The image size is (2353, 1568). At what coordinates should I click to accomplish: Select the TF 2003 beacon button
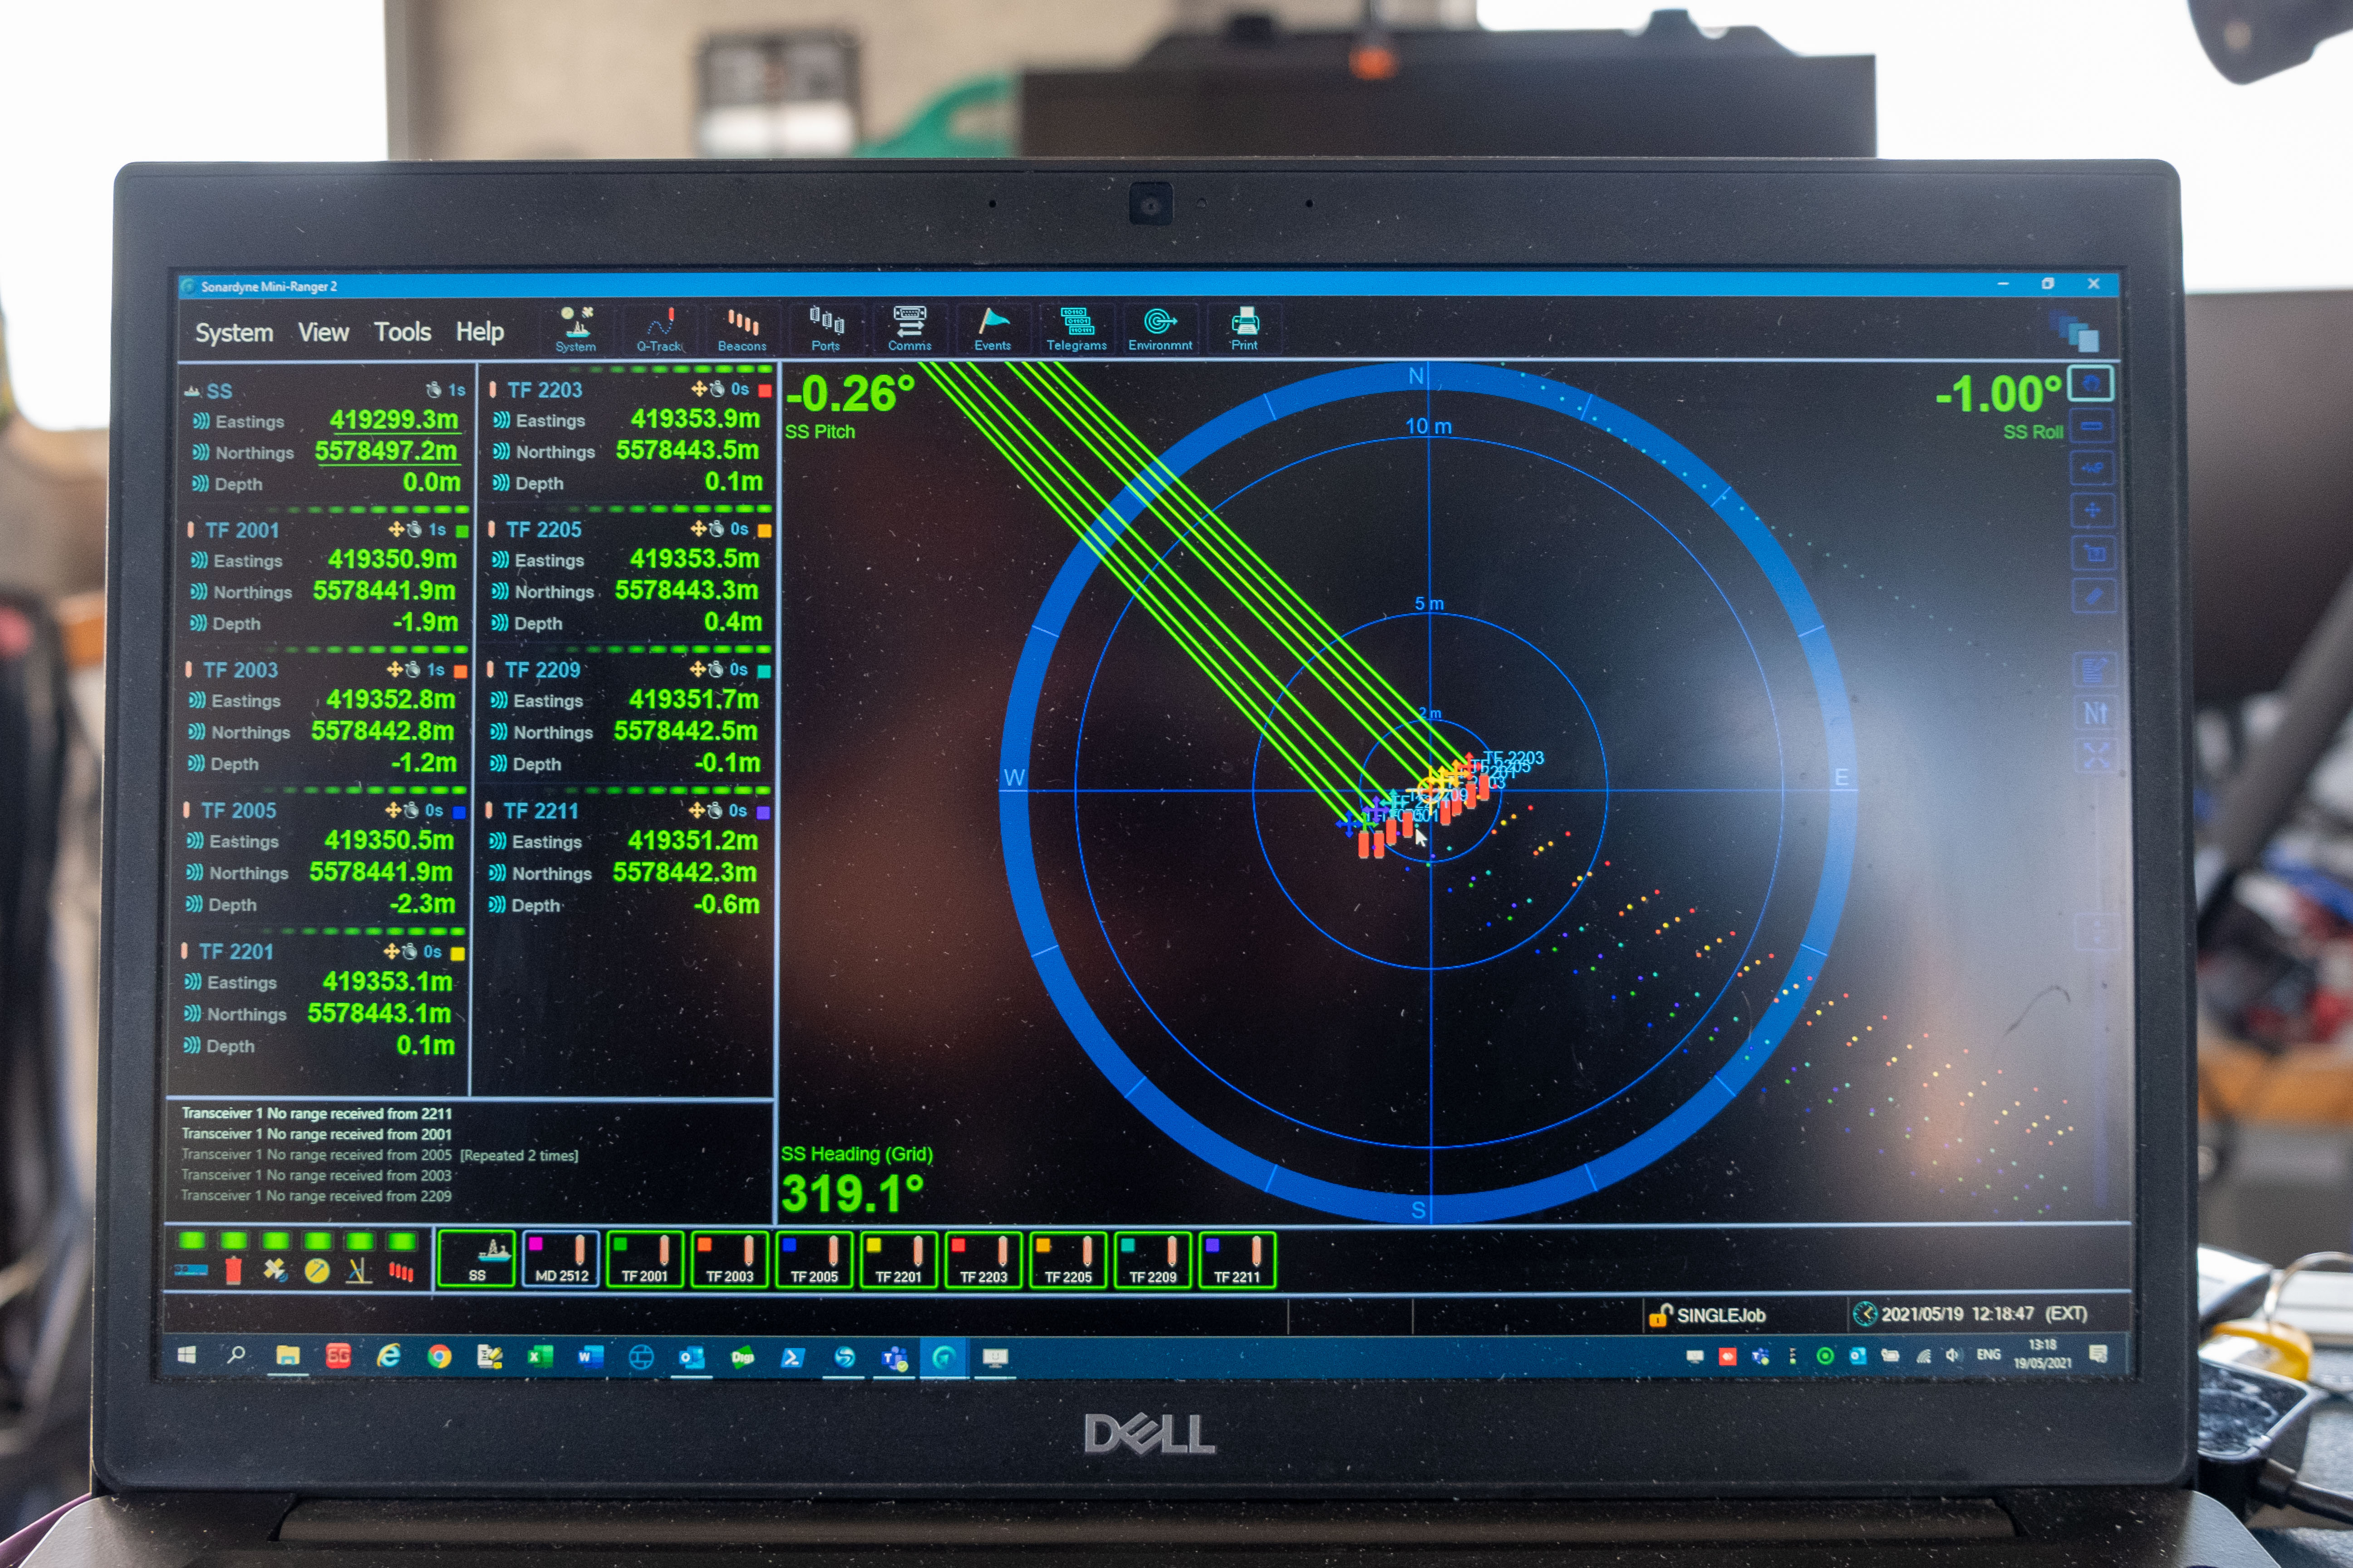(730, 1259)
